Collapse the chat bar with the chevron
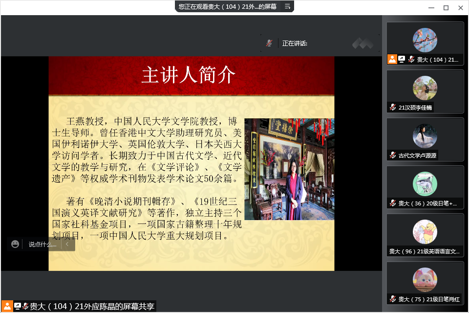 point(67,244)
